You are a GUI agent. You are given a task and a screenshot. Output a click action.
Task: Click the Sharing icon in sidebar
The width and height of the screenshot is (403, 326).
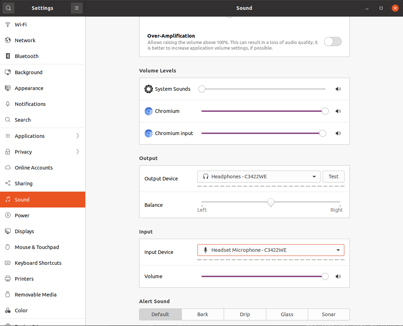pyautogui.click(x=8, y=183)
